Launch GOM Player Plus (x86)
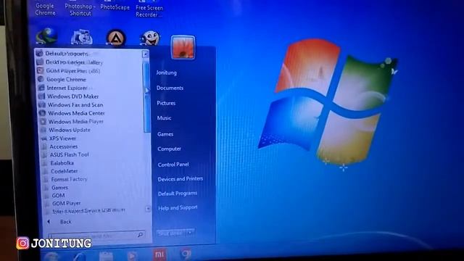The image size is (464, 261). (x=72, y=71)
